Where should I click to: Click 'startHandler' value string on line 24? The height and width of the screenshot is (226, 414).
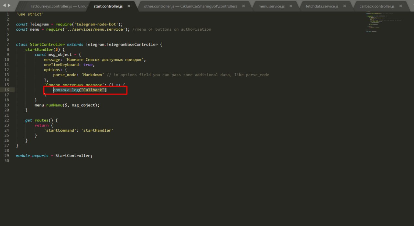97,130
